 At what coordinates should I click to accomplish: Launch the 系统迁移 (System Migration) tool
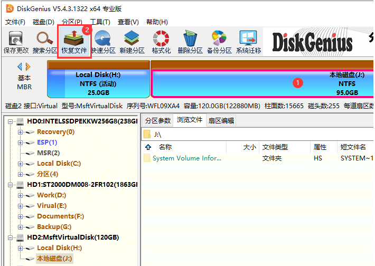[248, 42]
